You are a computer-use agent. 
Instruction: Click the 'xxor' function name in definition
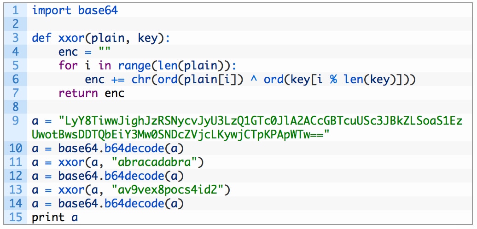(71, 38)
